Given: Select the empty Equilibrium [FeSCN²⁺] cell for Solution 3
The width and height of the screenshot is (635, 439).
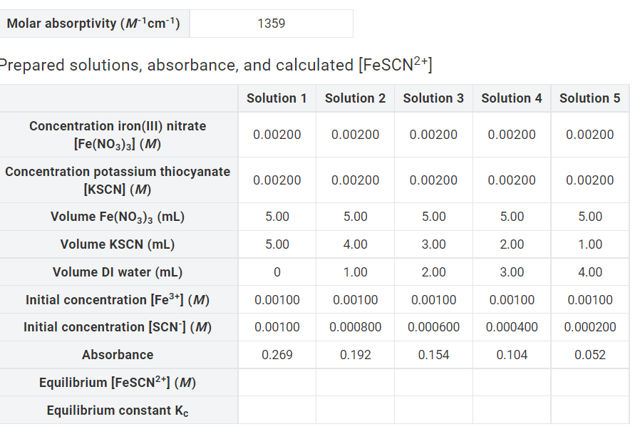Looking at the screenshot, I should (x=433, y=382).
